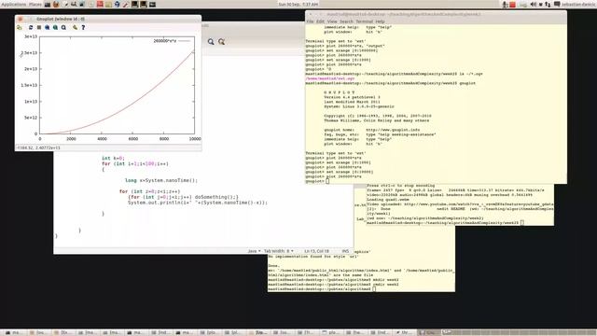The height and width of the screenshot is (336, 597).
Task: Open the Applications menu in the top panel
Action: pyautogui.click(x=14, y=4)
